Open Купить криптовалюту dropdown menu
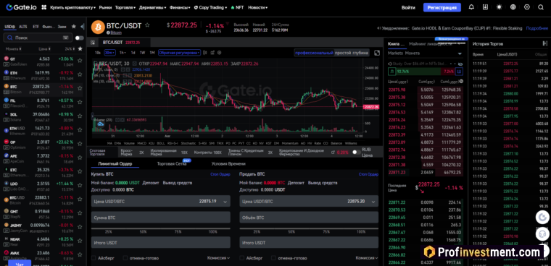This screenshot has height=266, width=551. point(73,7)
